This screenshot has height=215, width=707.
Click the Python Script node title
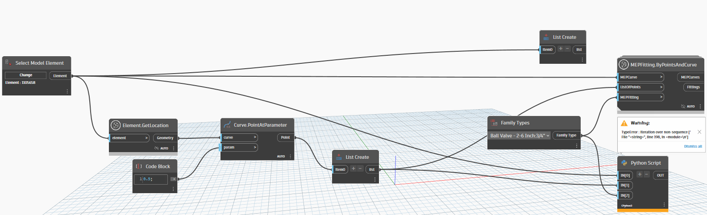[x=646, y=163]
